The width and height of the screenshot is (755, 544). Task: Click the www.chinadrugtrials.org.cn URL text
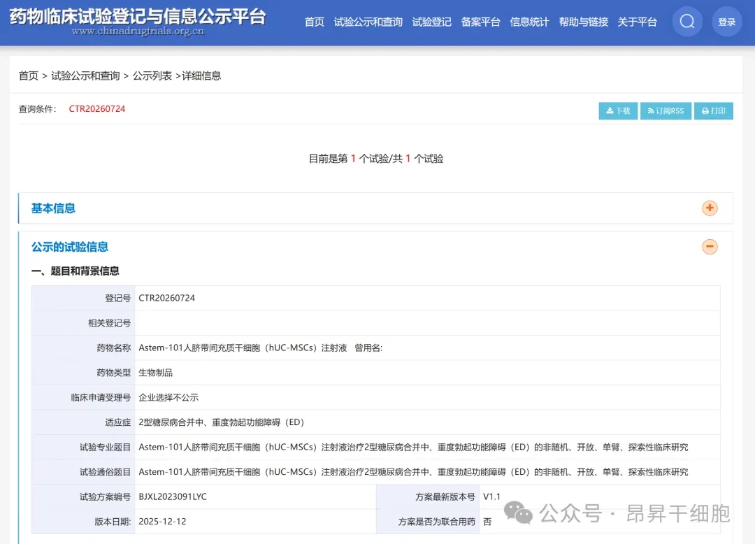point(138,31)
